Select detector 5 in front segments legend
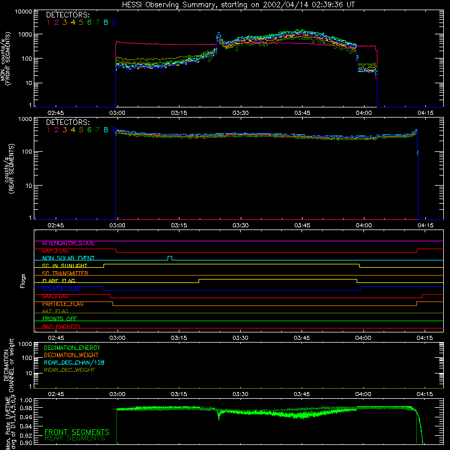The image size is (450, 450). pos(81,22)
